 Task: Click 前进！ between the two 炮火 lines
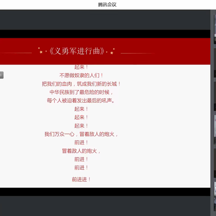[x=81, y=143]
